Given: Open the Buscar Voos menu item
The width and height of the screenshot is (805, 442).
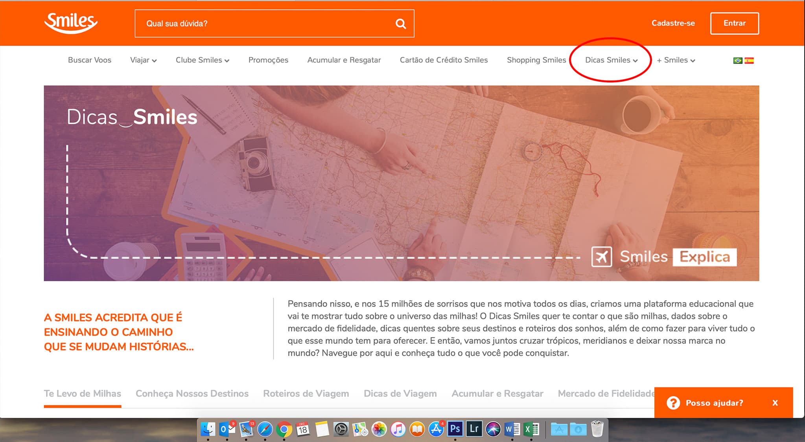Looking at the screenshot, I should 90,60.
